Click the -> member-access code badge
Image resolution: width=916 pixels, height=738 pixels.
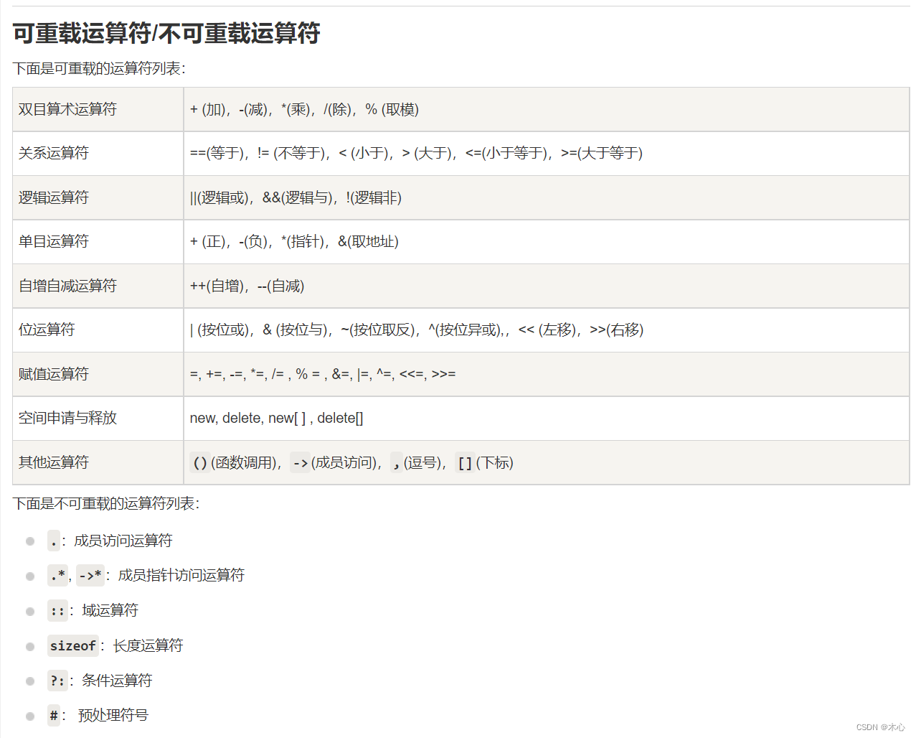300,463
